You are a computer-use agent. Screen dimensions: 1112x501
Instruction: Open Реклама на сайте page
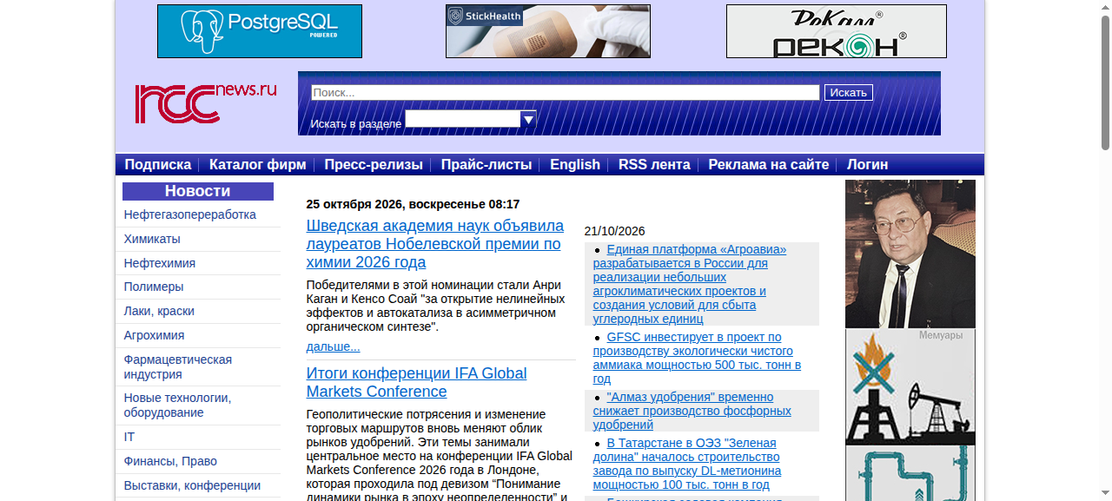[769, 165]
